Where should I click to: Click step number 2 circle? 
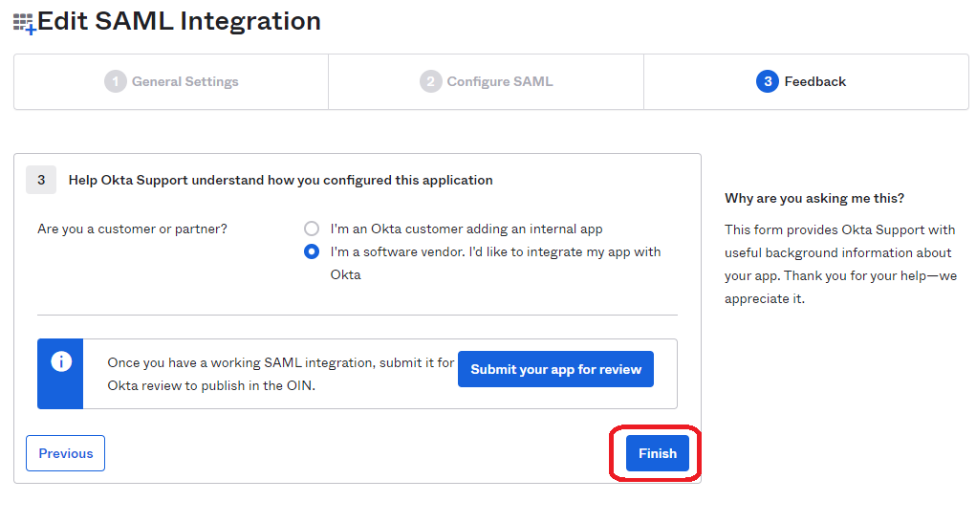(x=431, y=81)
